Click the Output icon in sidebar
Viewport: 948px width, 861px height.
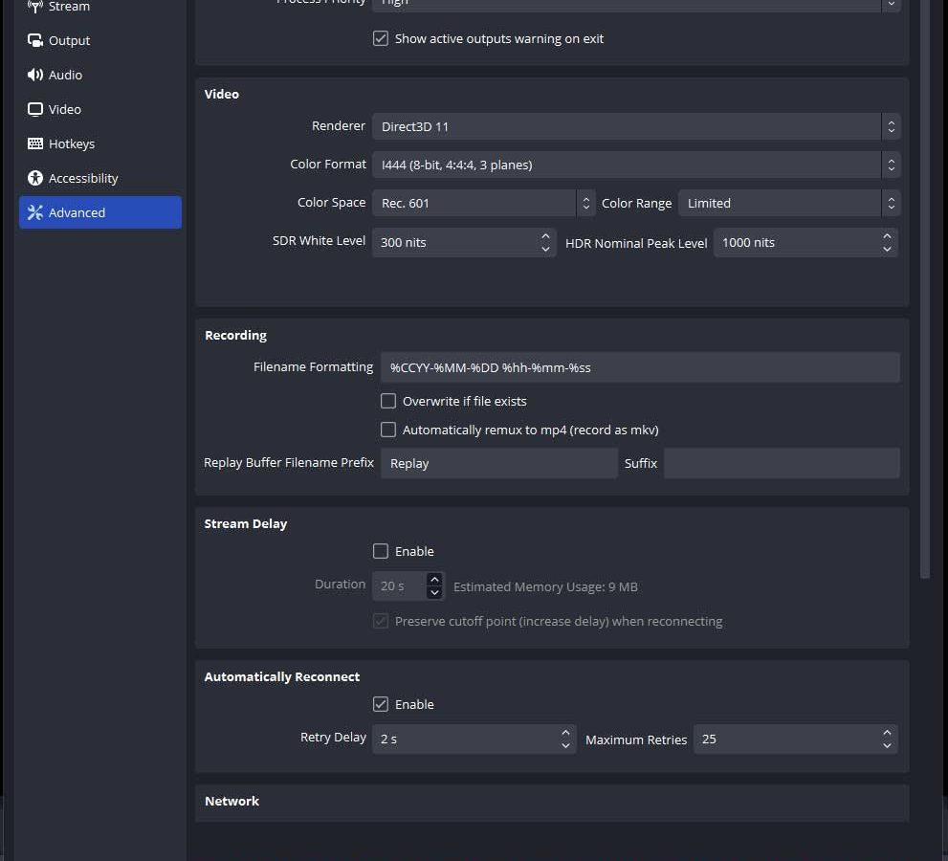pyautogui.click(x=35, y=41)
